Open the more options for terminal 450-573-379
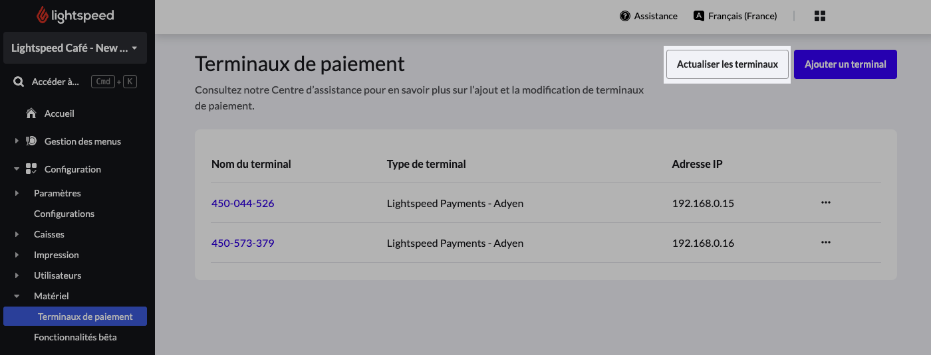Viewport: 931px width, 355px height. coord(826,242)
